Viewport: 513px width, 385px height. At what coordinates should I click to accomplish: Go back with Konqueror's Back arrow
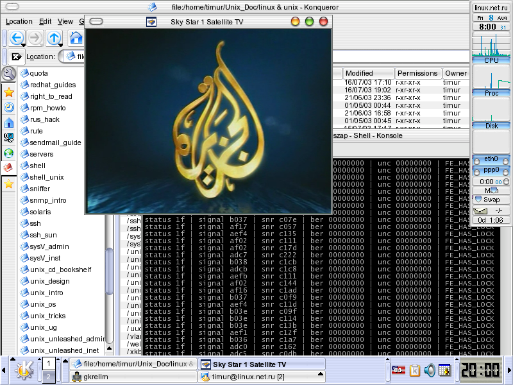coord(17,38)
